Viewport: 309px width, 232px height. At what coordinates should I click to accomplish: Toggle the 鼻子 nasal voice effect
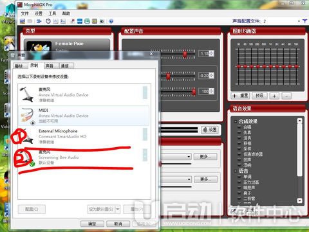coord(239,193)
